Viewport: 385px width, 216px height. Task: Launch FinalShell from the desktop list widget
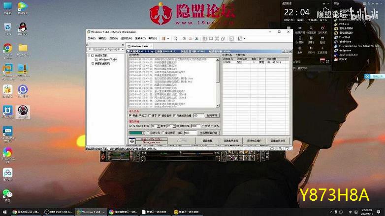tap(342, 37)
